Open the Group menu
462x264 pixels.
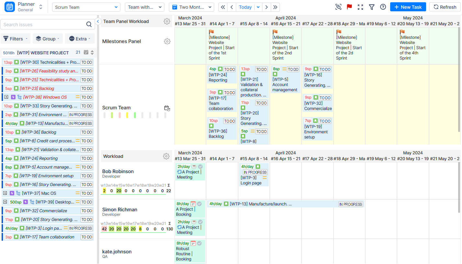[48, 38]
